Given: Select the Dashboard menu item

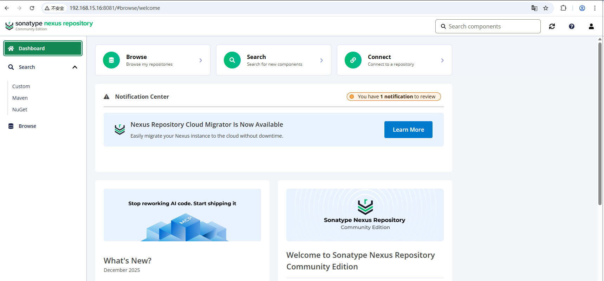Looking at the screenshot, I should [43, 48].
